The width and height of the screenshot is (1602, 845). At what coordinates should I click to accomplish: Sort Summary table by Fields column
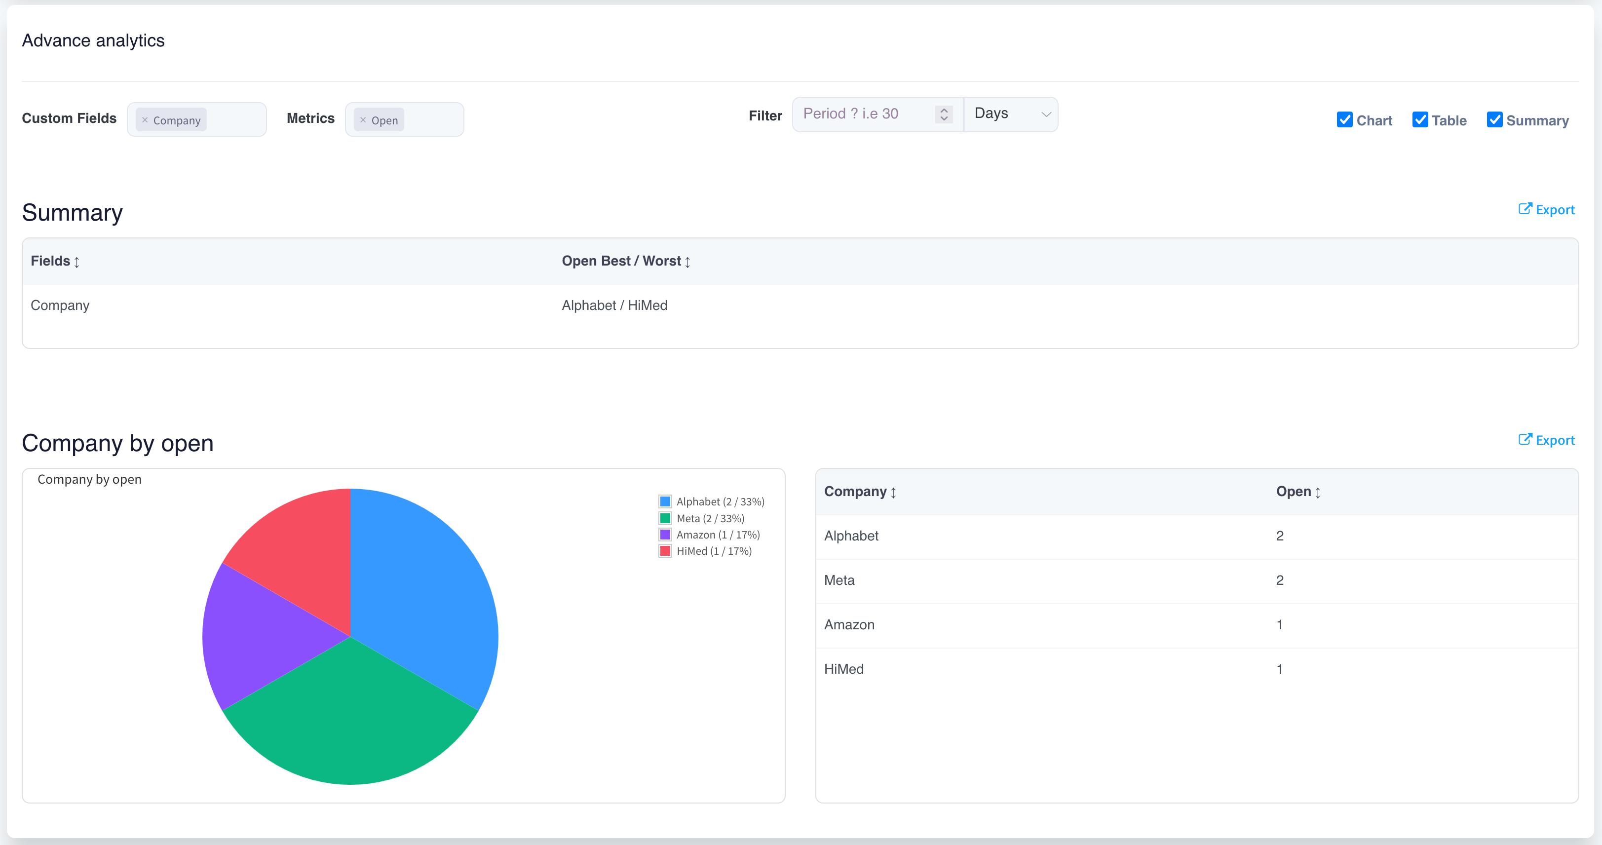click(76, 262)
